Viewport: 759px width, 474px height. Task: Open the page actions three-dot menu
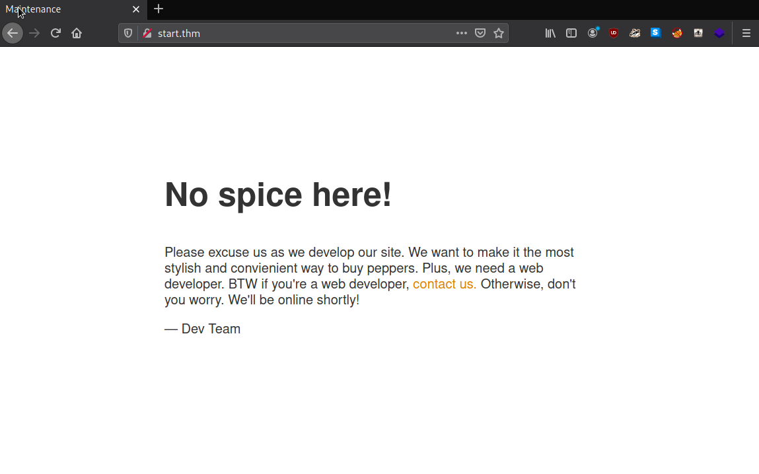click(461, 34)
